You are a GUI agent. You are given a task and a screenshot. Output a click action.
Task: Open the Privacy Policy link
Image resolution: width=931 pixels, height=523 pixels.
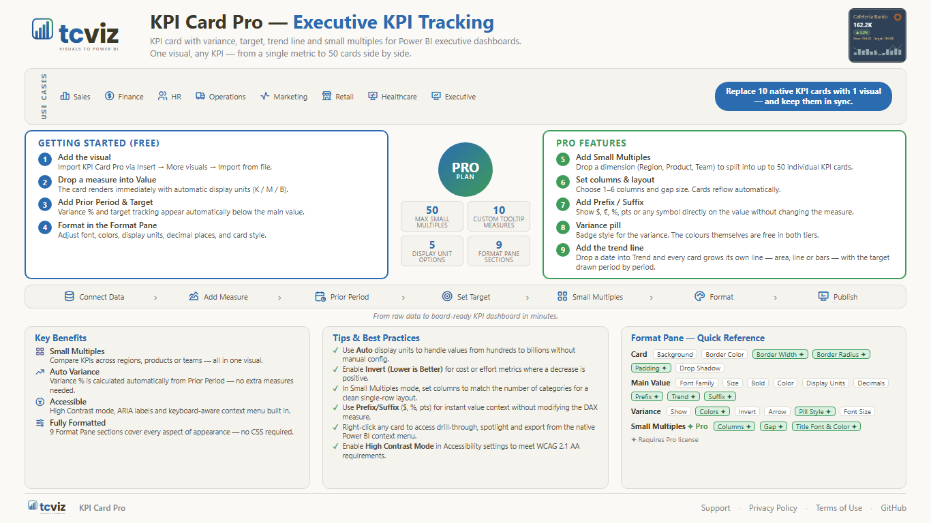coord(773,508)
